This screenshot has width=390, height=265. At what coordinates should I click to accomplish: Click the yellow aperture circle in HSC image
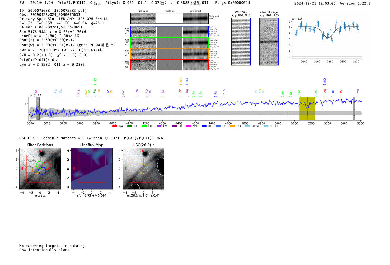[x=143, y=169]
